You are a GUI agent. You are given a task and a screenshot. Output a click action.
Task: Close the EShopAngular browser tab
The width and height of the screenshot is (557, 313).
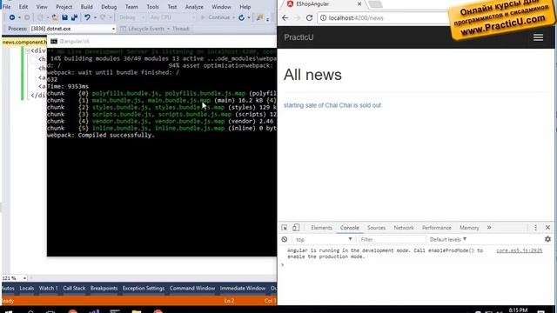pyautogui.click(x=359, y=3)
